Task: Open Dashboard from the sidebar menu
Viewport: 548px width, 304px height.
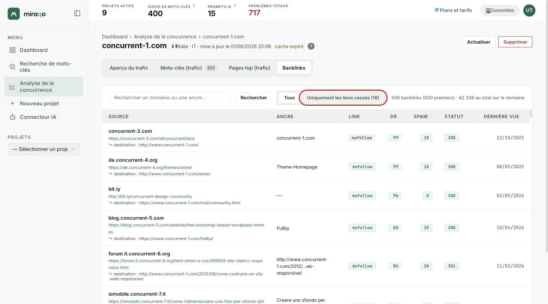Action: (x=44, y=50)
